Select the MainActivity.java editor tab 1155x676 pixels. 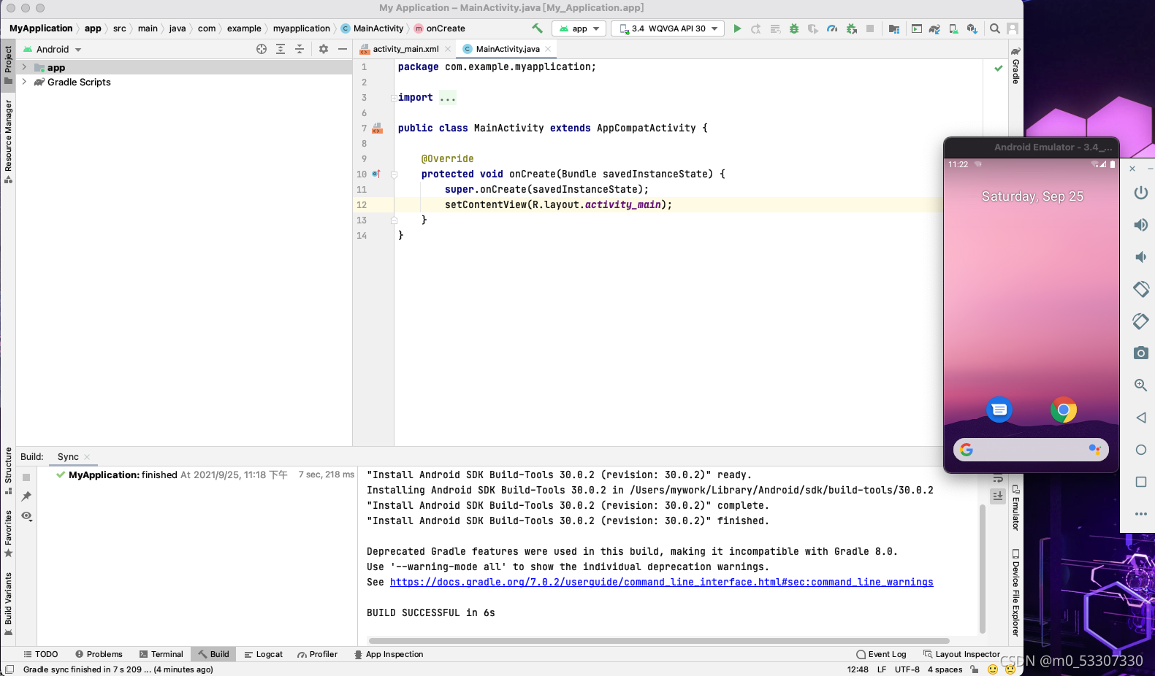click(507, 49)
